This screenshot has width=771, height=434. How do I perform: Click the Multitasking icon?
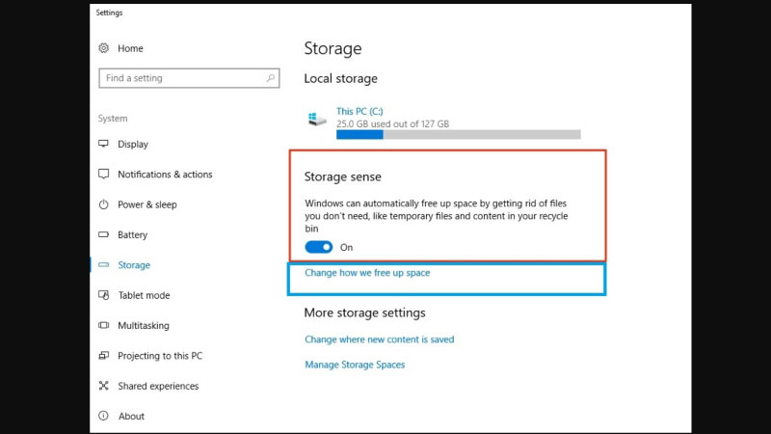click(104, 326)
